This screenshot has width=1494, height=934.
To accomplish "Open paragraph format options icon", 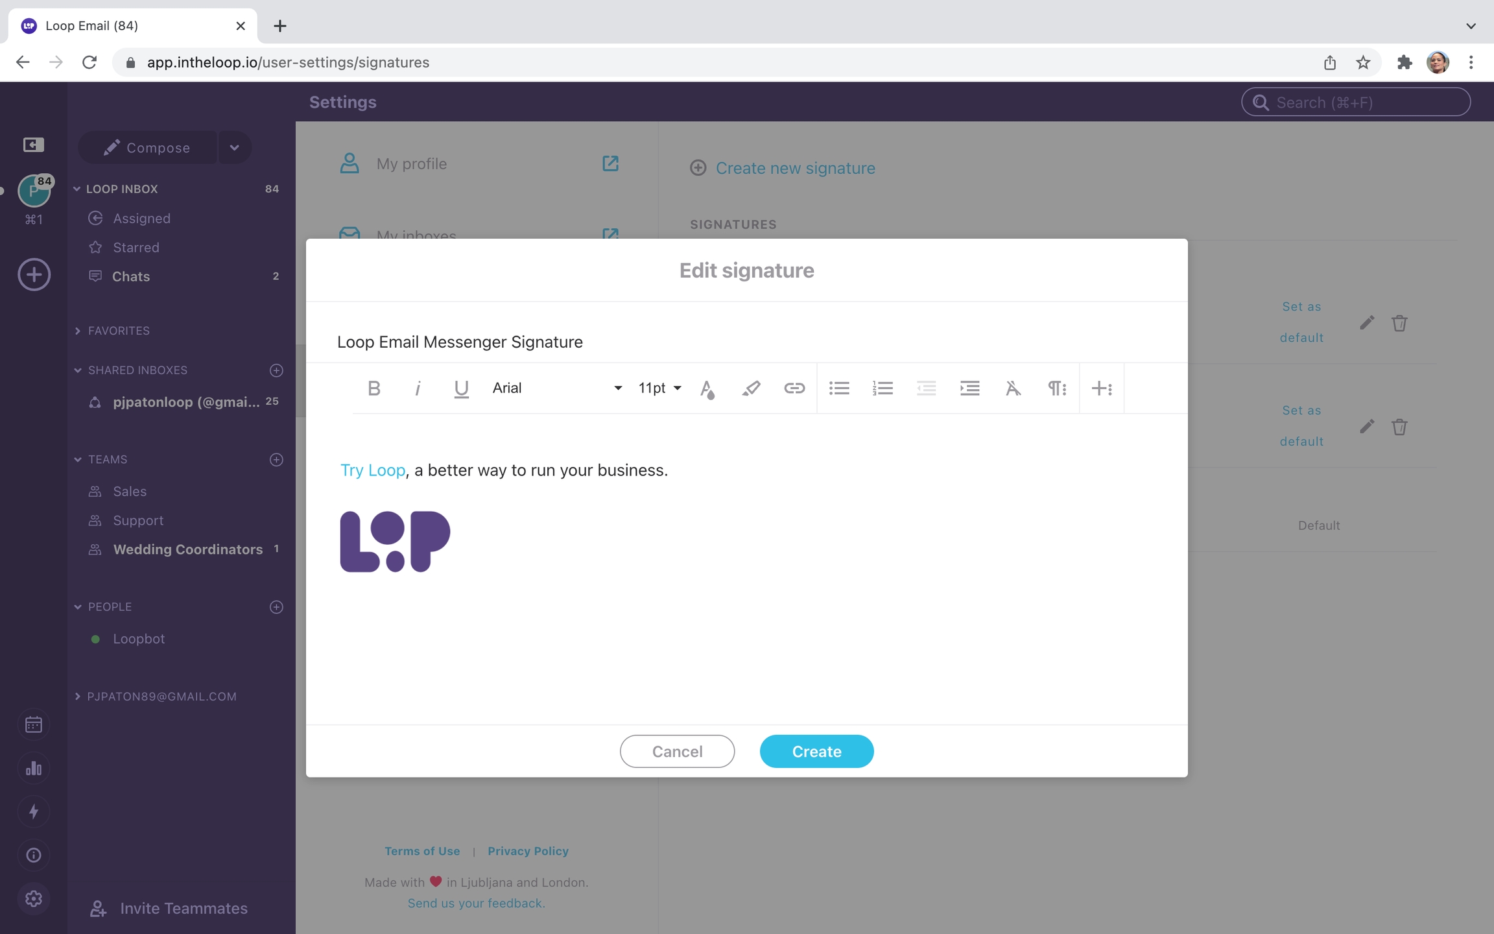I will [x=1057, y=388].
